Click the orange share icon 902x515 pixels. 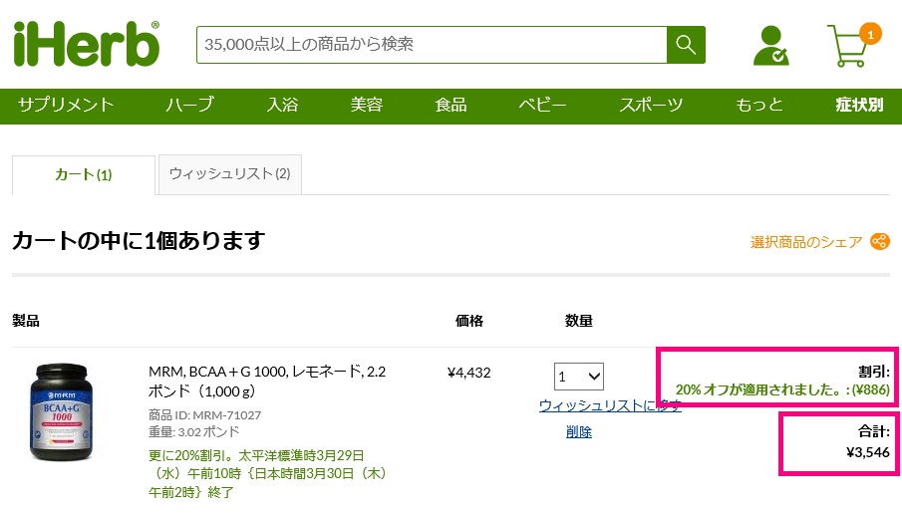(x=880, y=241)
